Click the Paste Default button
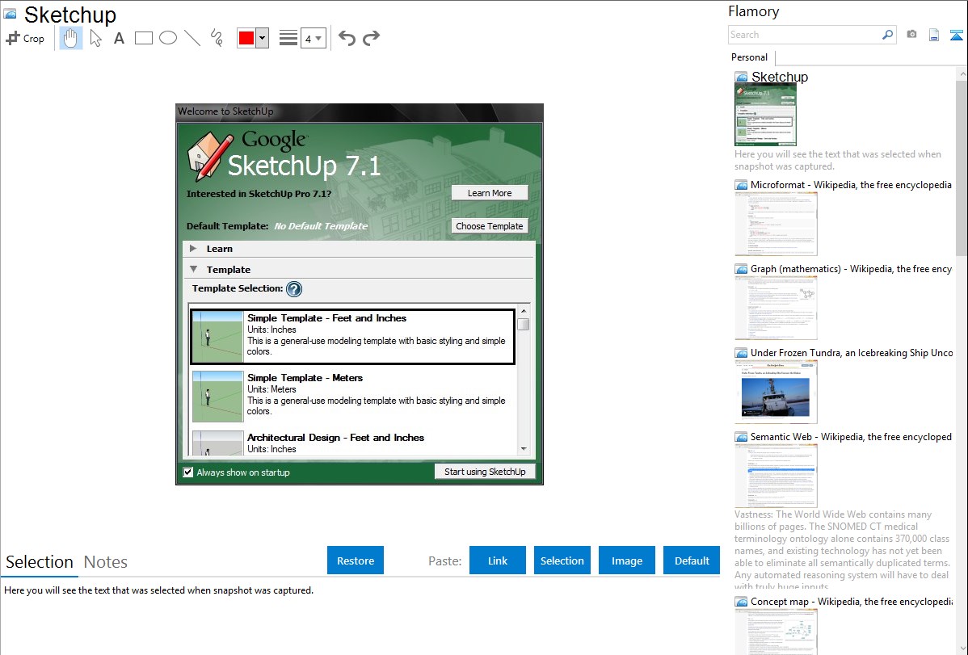 (x=692, y=561)
